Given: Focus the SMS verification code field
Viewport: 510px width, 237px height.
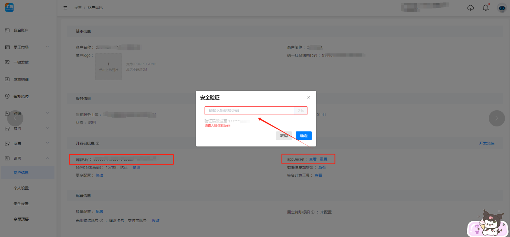Looking at the screenshot, I should pyautogui.click(x=249, y=111).
